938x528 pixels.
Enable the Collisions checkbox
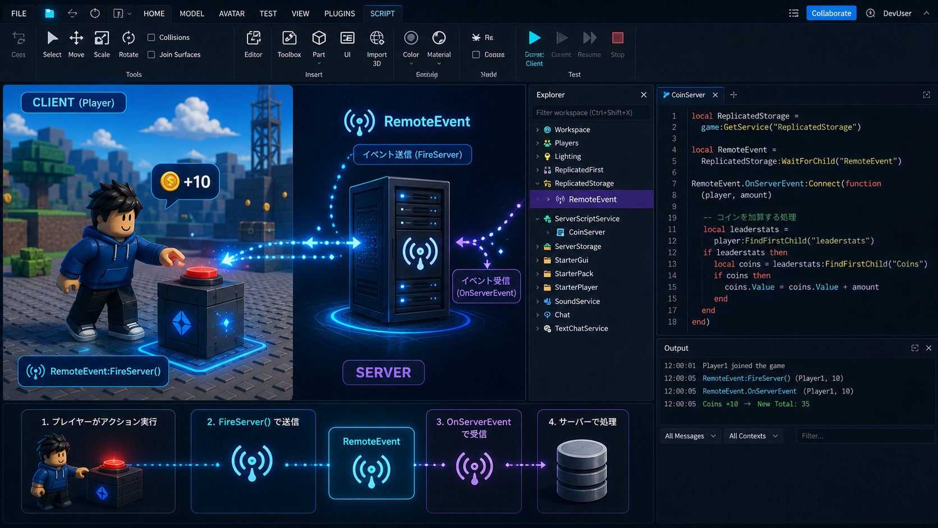click(x=151, y=38)
